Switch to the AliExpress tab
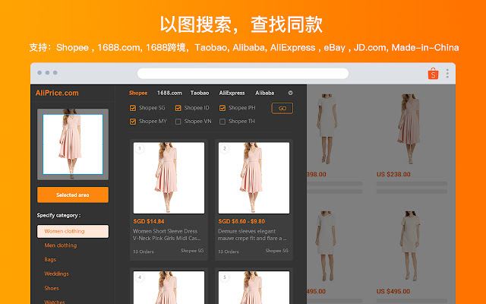The width and height of the screenshot is (486, 304). coord(232,93)
